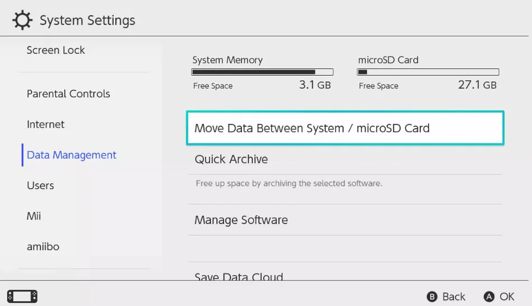Select Parental Controls in sidebar
Screen dimensions: 532x306
point(68,94)
